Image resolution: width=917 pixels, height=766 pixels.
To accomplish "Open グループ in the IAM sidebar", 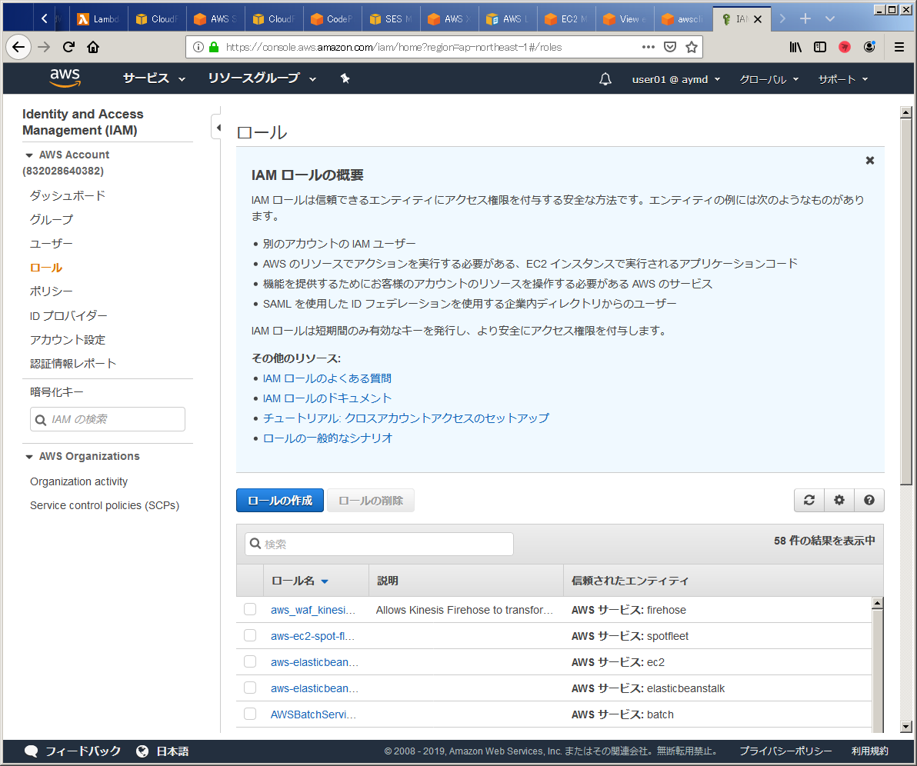I will pos(52,220).
